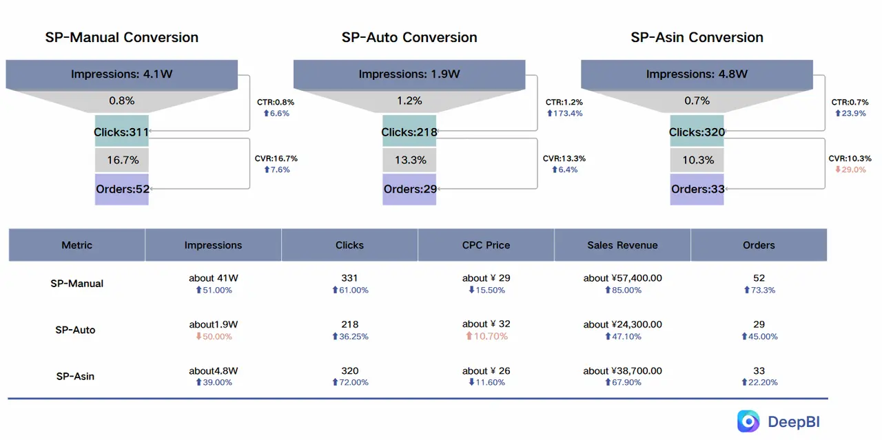Select the orange up arrow on SP-Auto CPC 10.70%
The image size is (882, 440).
469,336
